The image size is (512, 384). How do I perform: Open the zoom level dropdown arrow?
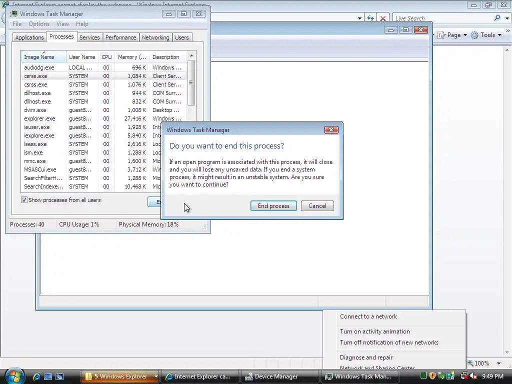click(x=498, y=363)
